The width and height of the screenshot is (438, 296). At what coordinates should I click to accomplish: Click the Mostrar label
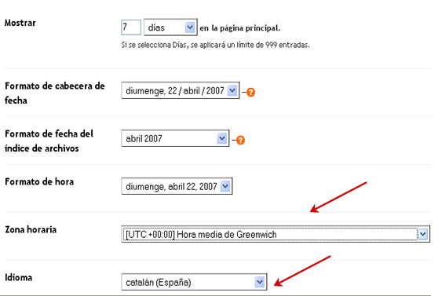(x=20, y=23)
